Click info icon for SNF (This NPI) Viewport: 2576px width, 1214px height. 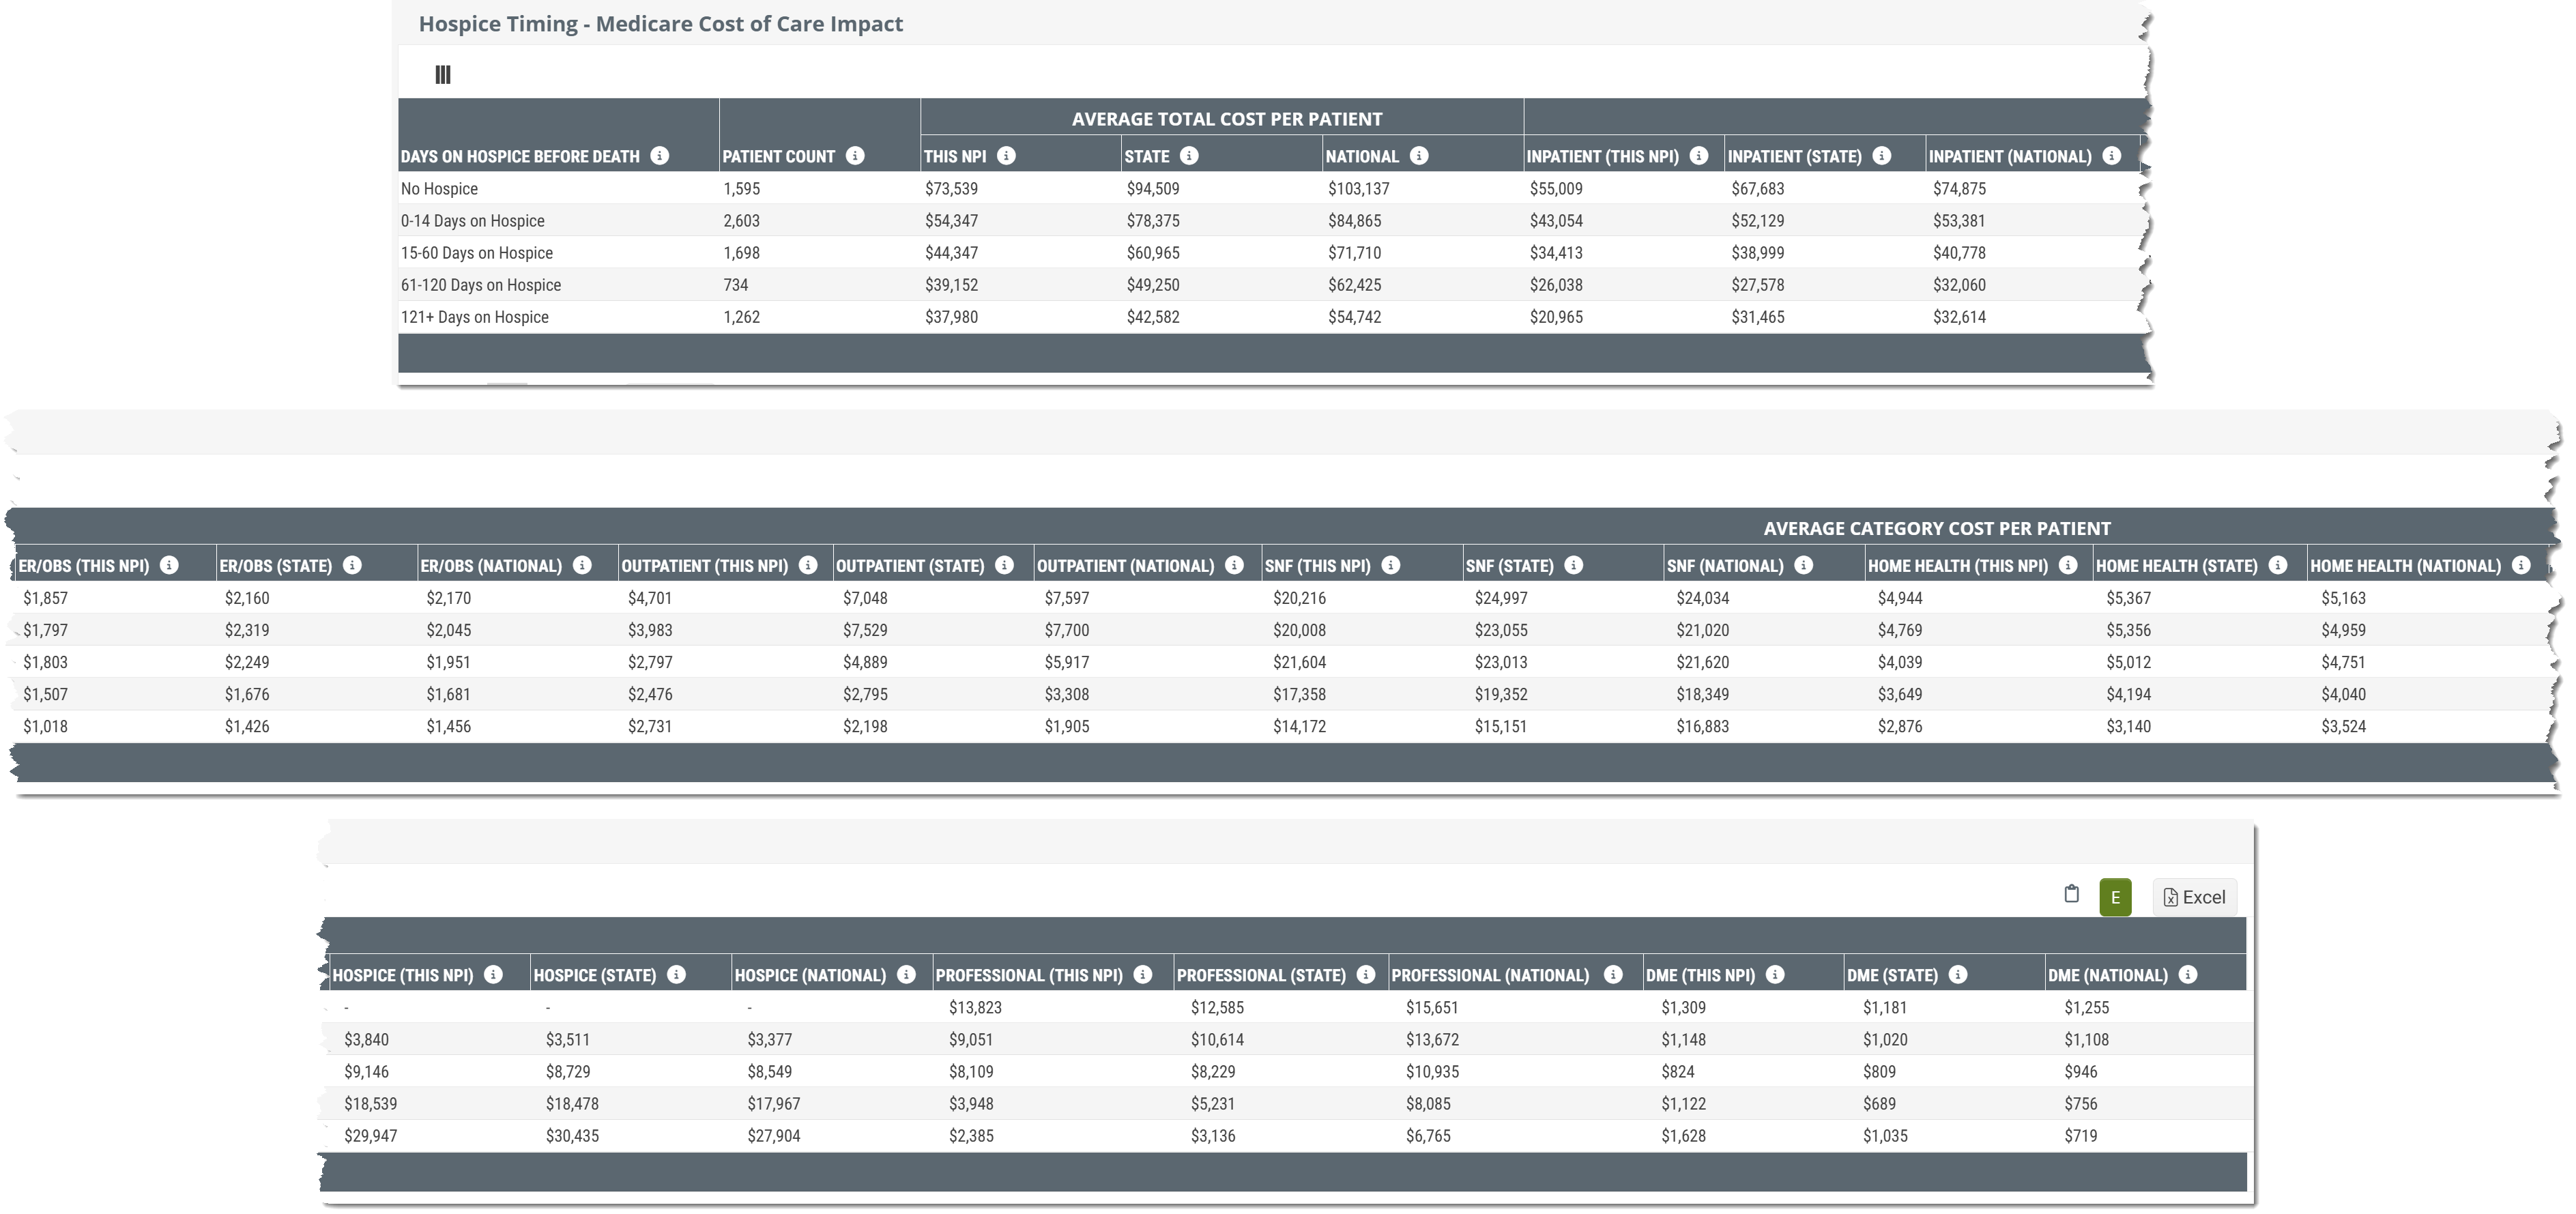(x=1391, y=566)
